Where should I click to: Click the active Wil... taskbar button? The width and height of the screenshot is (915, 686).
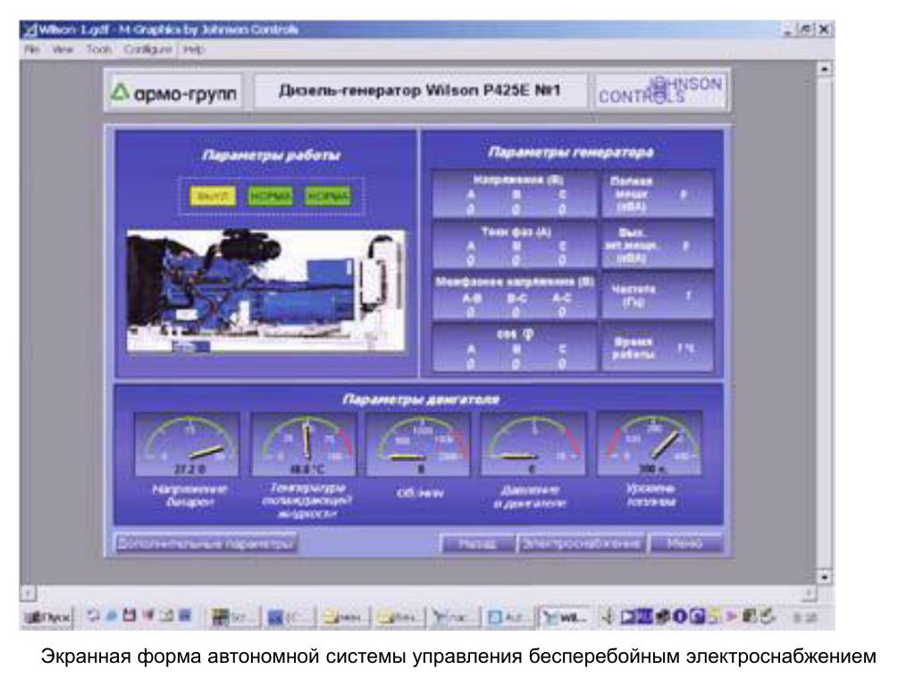[565, 617]
